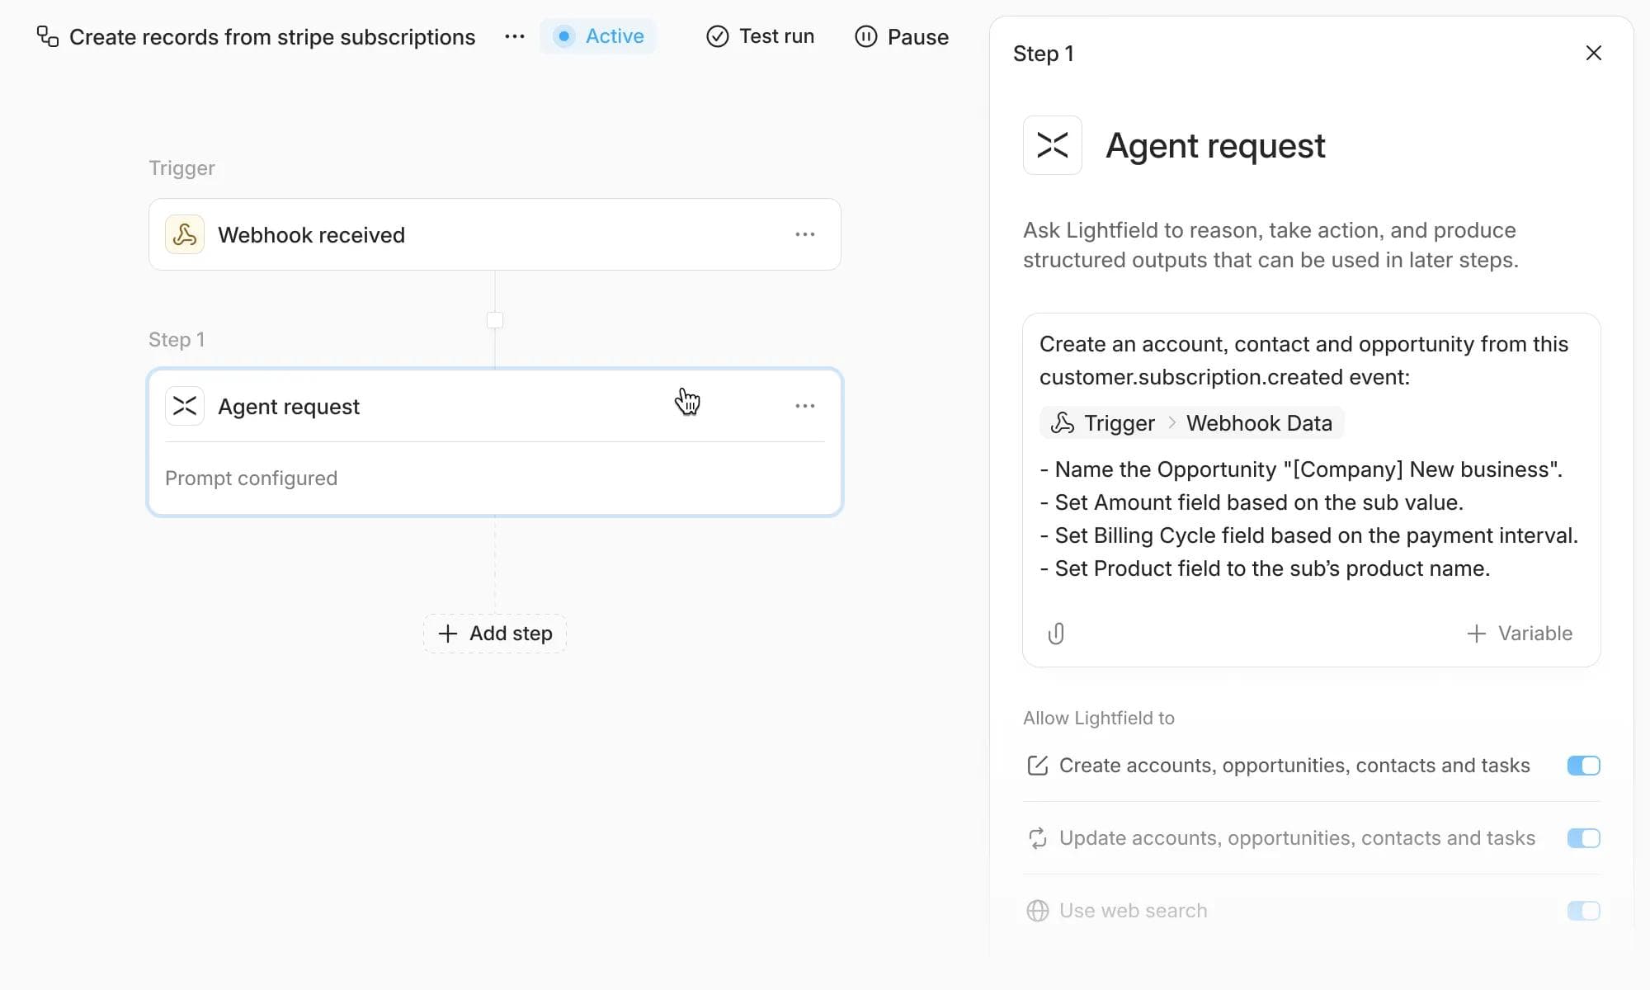Disable Update accounts, opportunities permission
The width and height of the screenshot is (1650, 990).
pos(1582,838)
